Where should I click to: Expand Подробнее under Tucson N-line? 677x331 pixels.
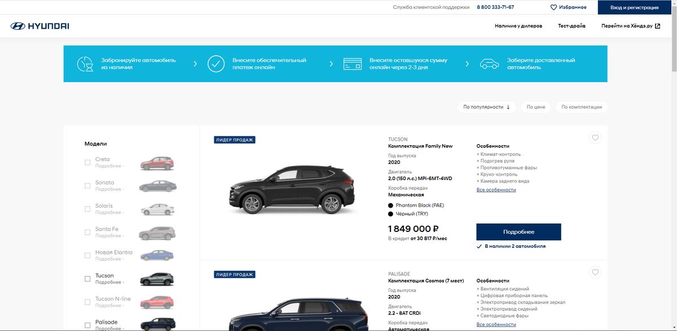tap(109, 306)
